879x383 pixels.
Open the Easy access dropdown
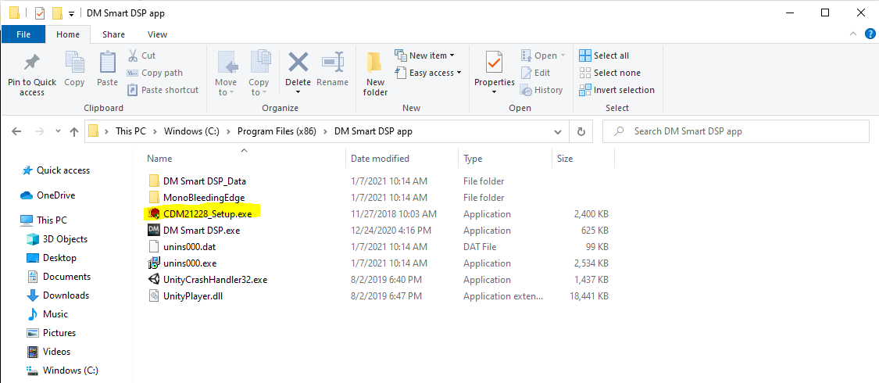click(x=427, y=73)
